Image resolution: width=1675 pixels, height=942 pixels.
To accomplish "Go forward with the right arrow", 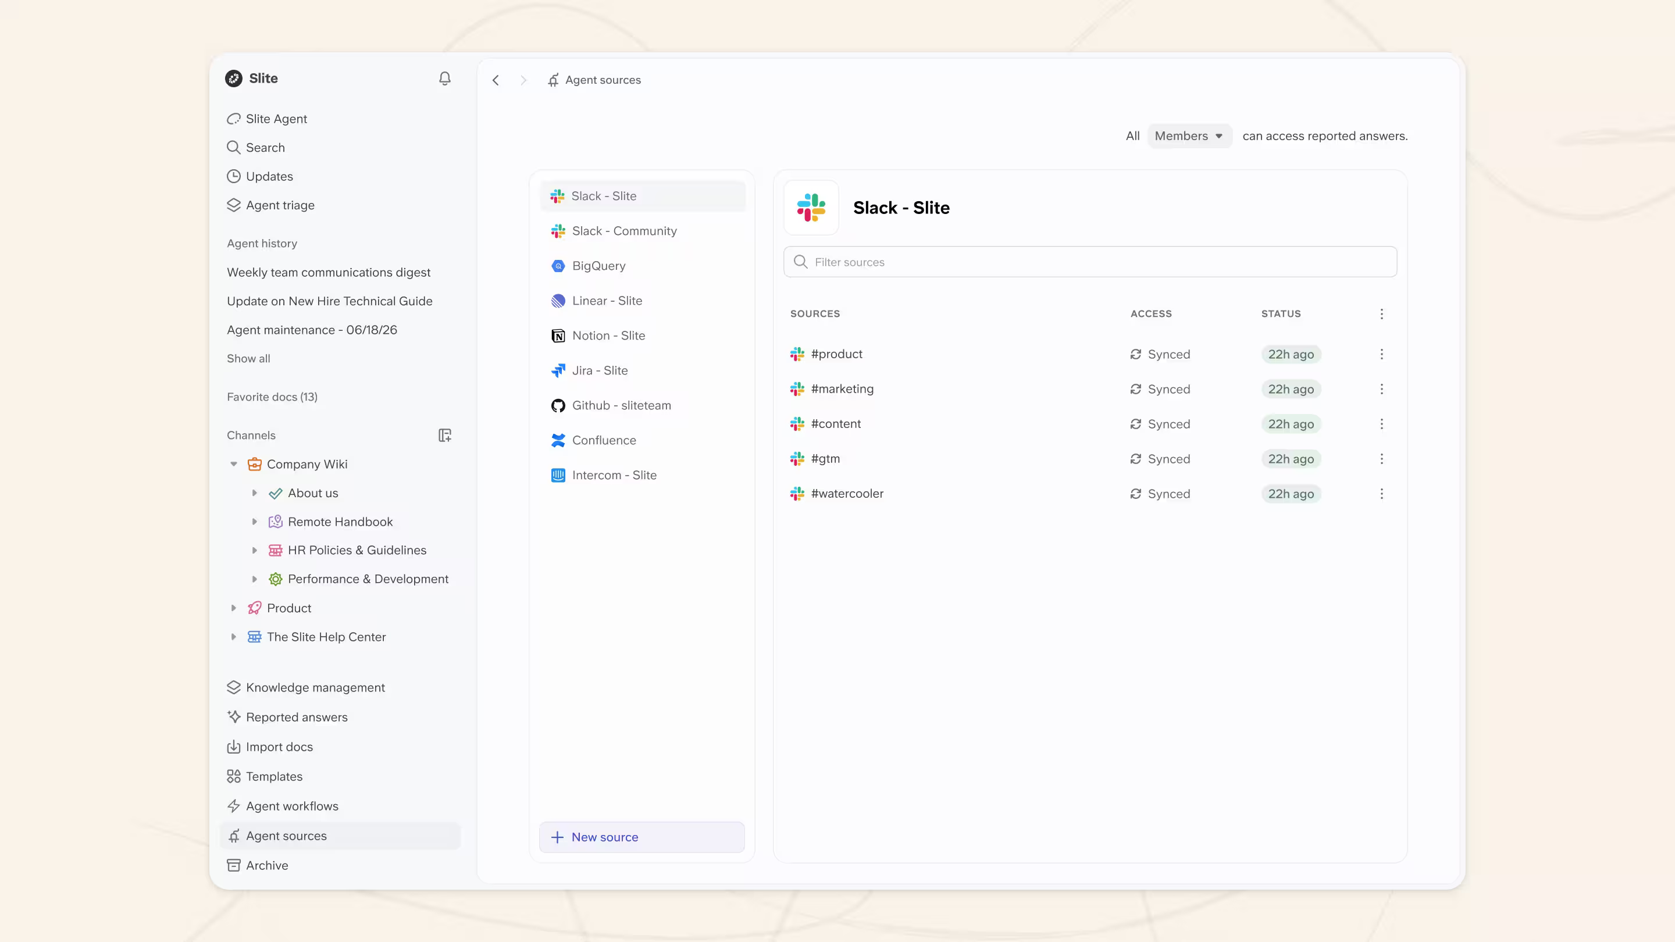I will tap(523, 80).
